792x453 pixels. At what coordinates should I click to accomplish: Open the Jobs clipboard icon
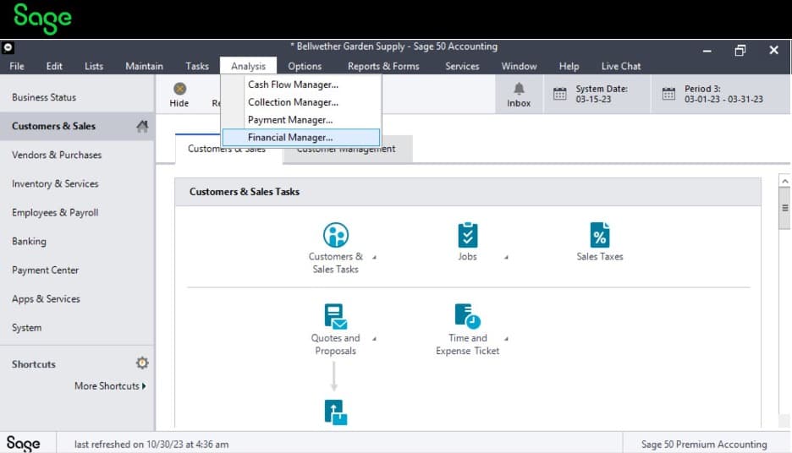coord(468,235)
